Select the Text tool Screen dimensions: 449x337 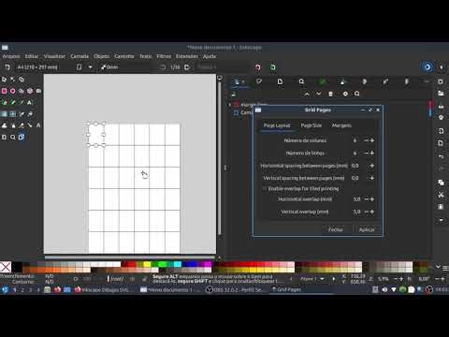(30, 102)
